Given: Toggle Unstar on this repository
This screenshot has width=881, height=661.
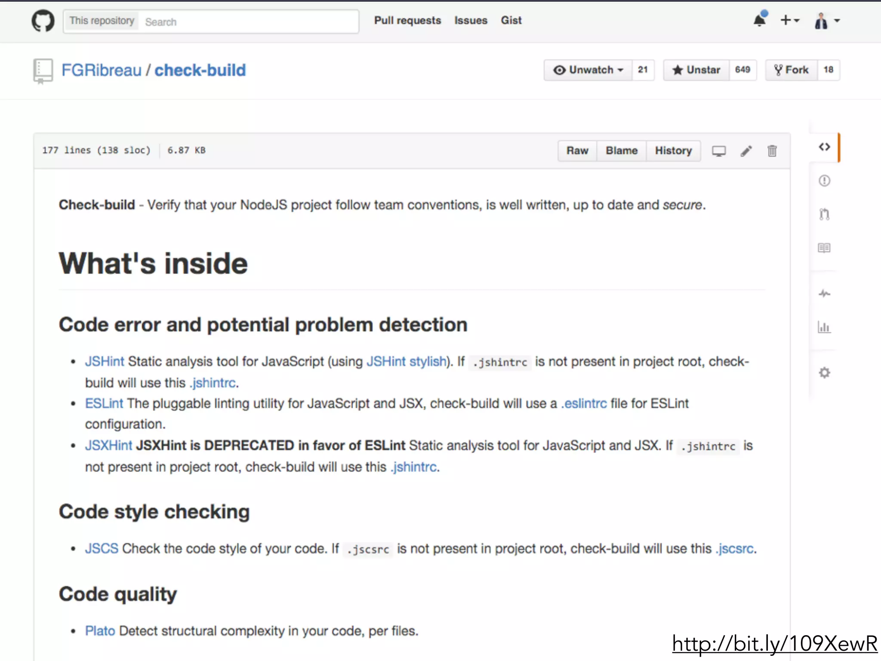Looking at the screenshot, I should [696, 70].
